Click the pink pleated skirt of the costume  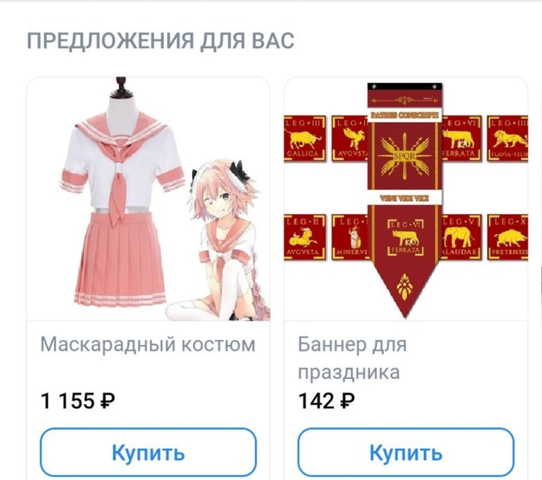(120, 260)
